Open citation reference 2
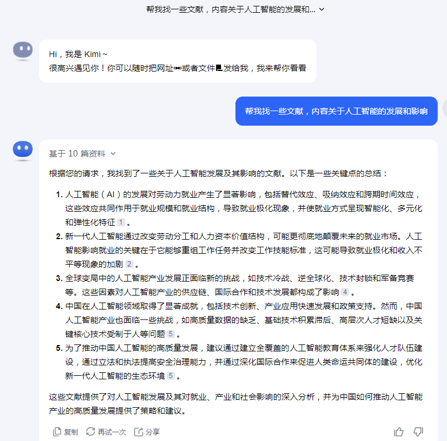This screenshot has width=447, height=441. coord(129,264)
